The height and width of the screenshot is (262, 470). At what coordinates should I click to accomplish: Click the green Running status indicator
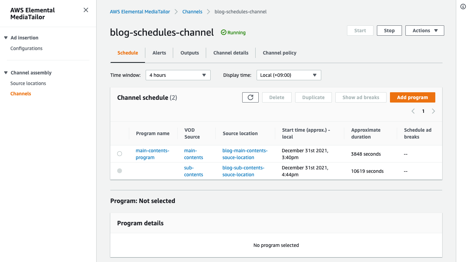click(x=233, y=33)
